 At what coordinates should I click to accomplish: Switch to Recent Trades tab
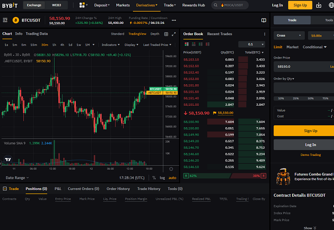coord(220,34)
